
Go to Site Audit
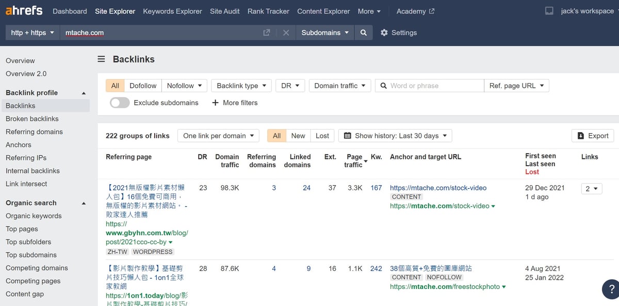tap(224, 11)
